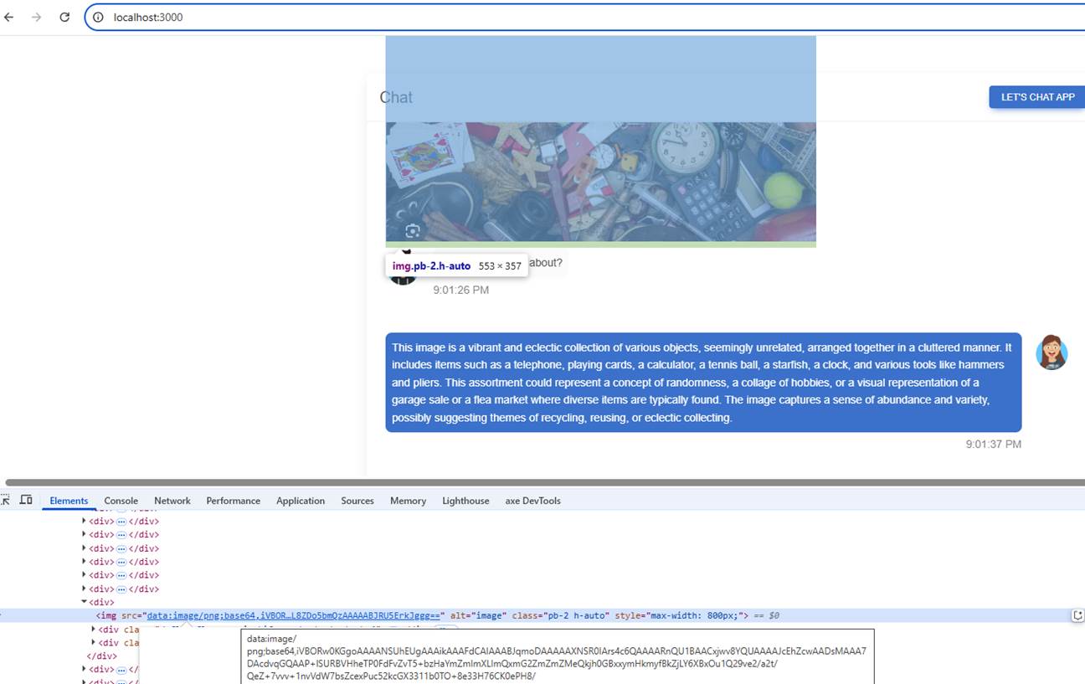Click the 9:01:26 PM timestamp

coord(460,290)
